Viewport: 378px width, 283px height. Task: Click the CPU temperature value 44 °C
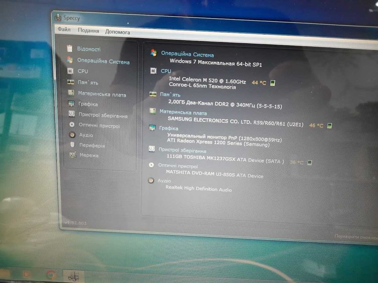(x=259, y=83)
